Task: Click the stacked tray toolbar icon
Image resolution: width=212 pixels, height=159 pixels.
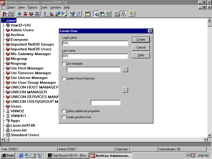Action: coord(37,14)
